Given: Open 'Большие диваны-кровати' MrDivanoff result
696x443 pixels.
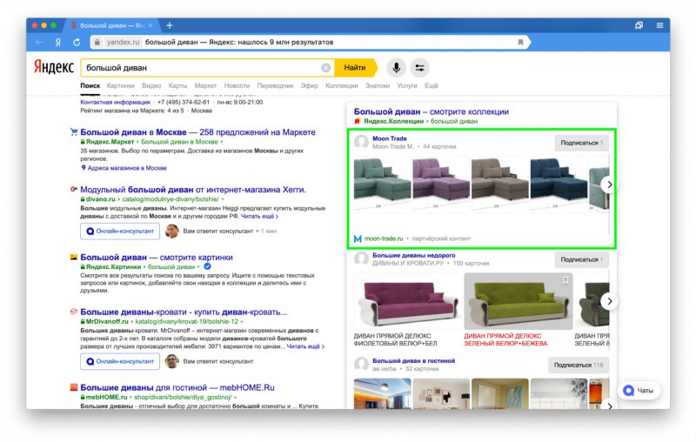Looking at the screenshot, I should click(184, 312).
